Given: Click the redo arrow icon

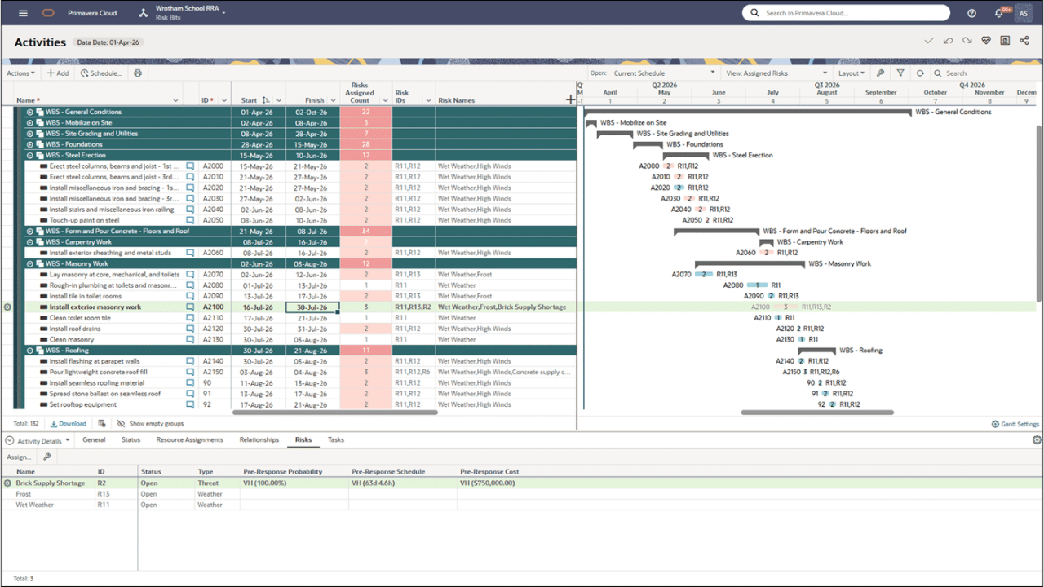Looking at the screenshot, I should (x=967, y=41).
